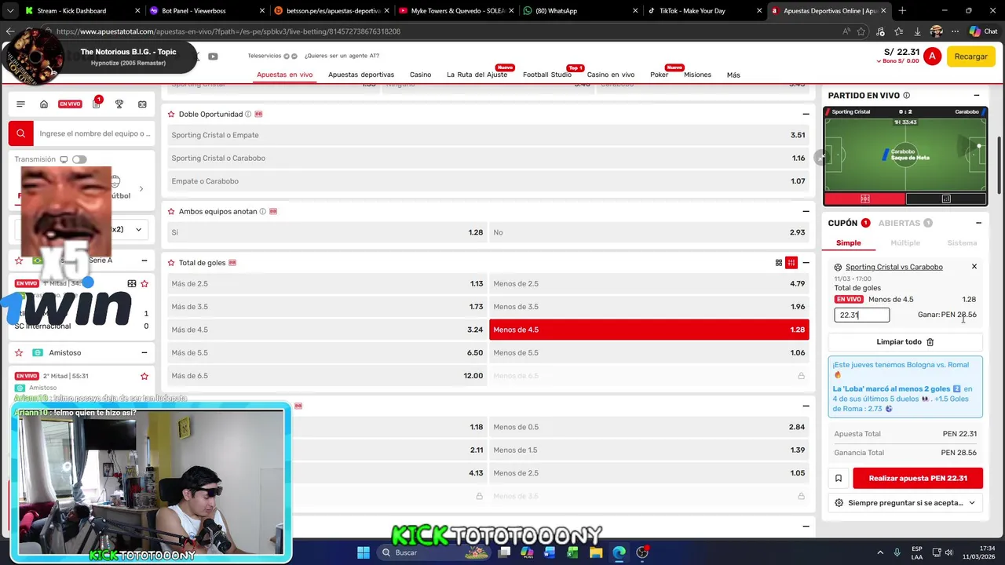The image size is (1005, 565).
Task: Favorite the Doble Oportunidad market star
Action: tap(171, 114)
